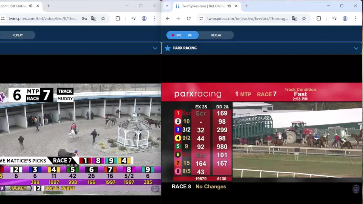Reload the page in the right window
Image resolution: width=363 pixels, height=204 pixels.
click(189, 18)
